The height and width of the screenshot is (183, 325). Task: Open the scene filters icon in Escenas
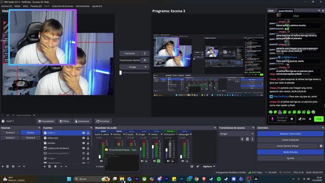click(x=13, y=166)
